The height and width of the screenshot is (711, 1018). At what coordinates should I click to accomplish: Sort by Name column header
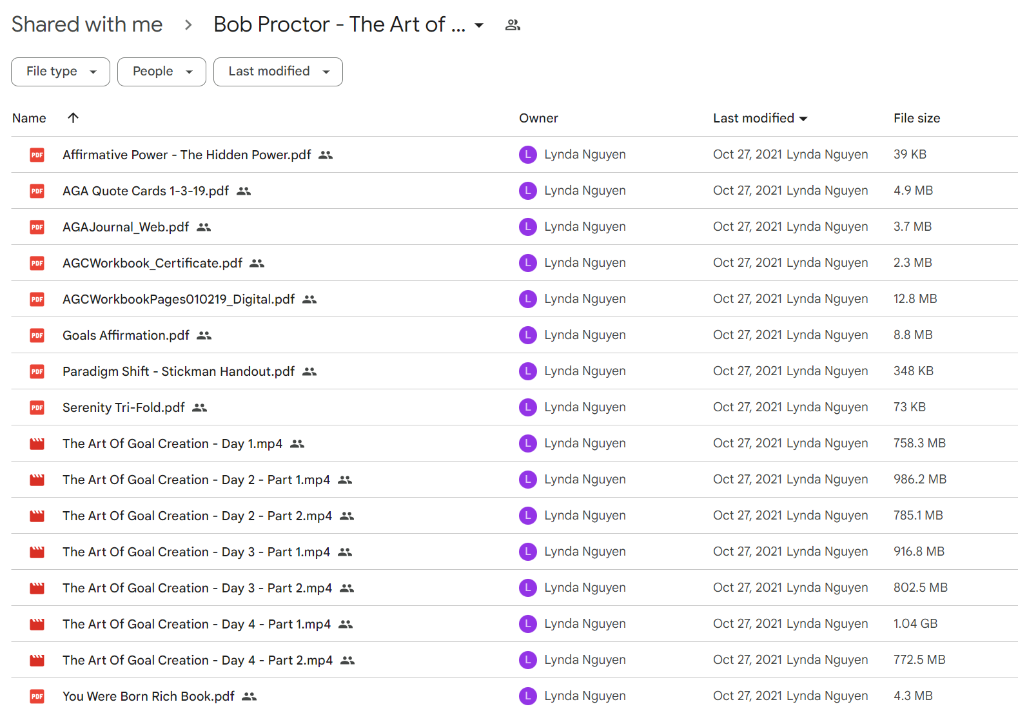coord(29,118)
